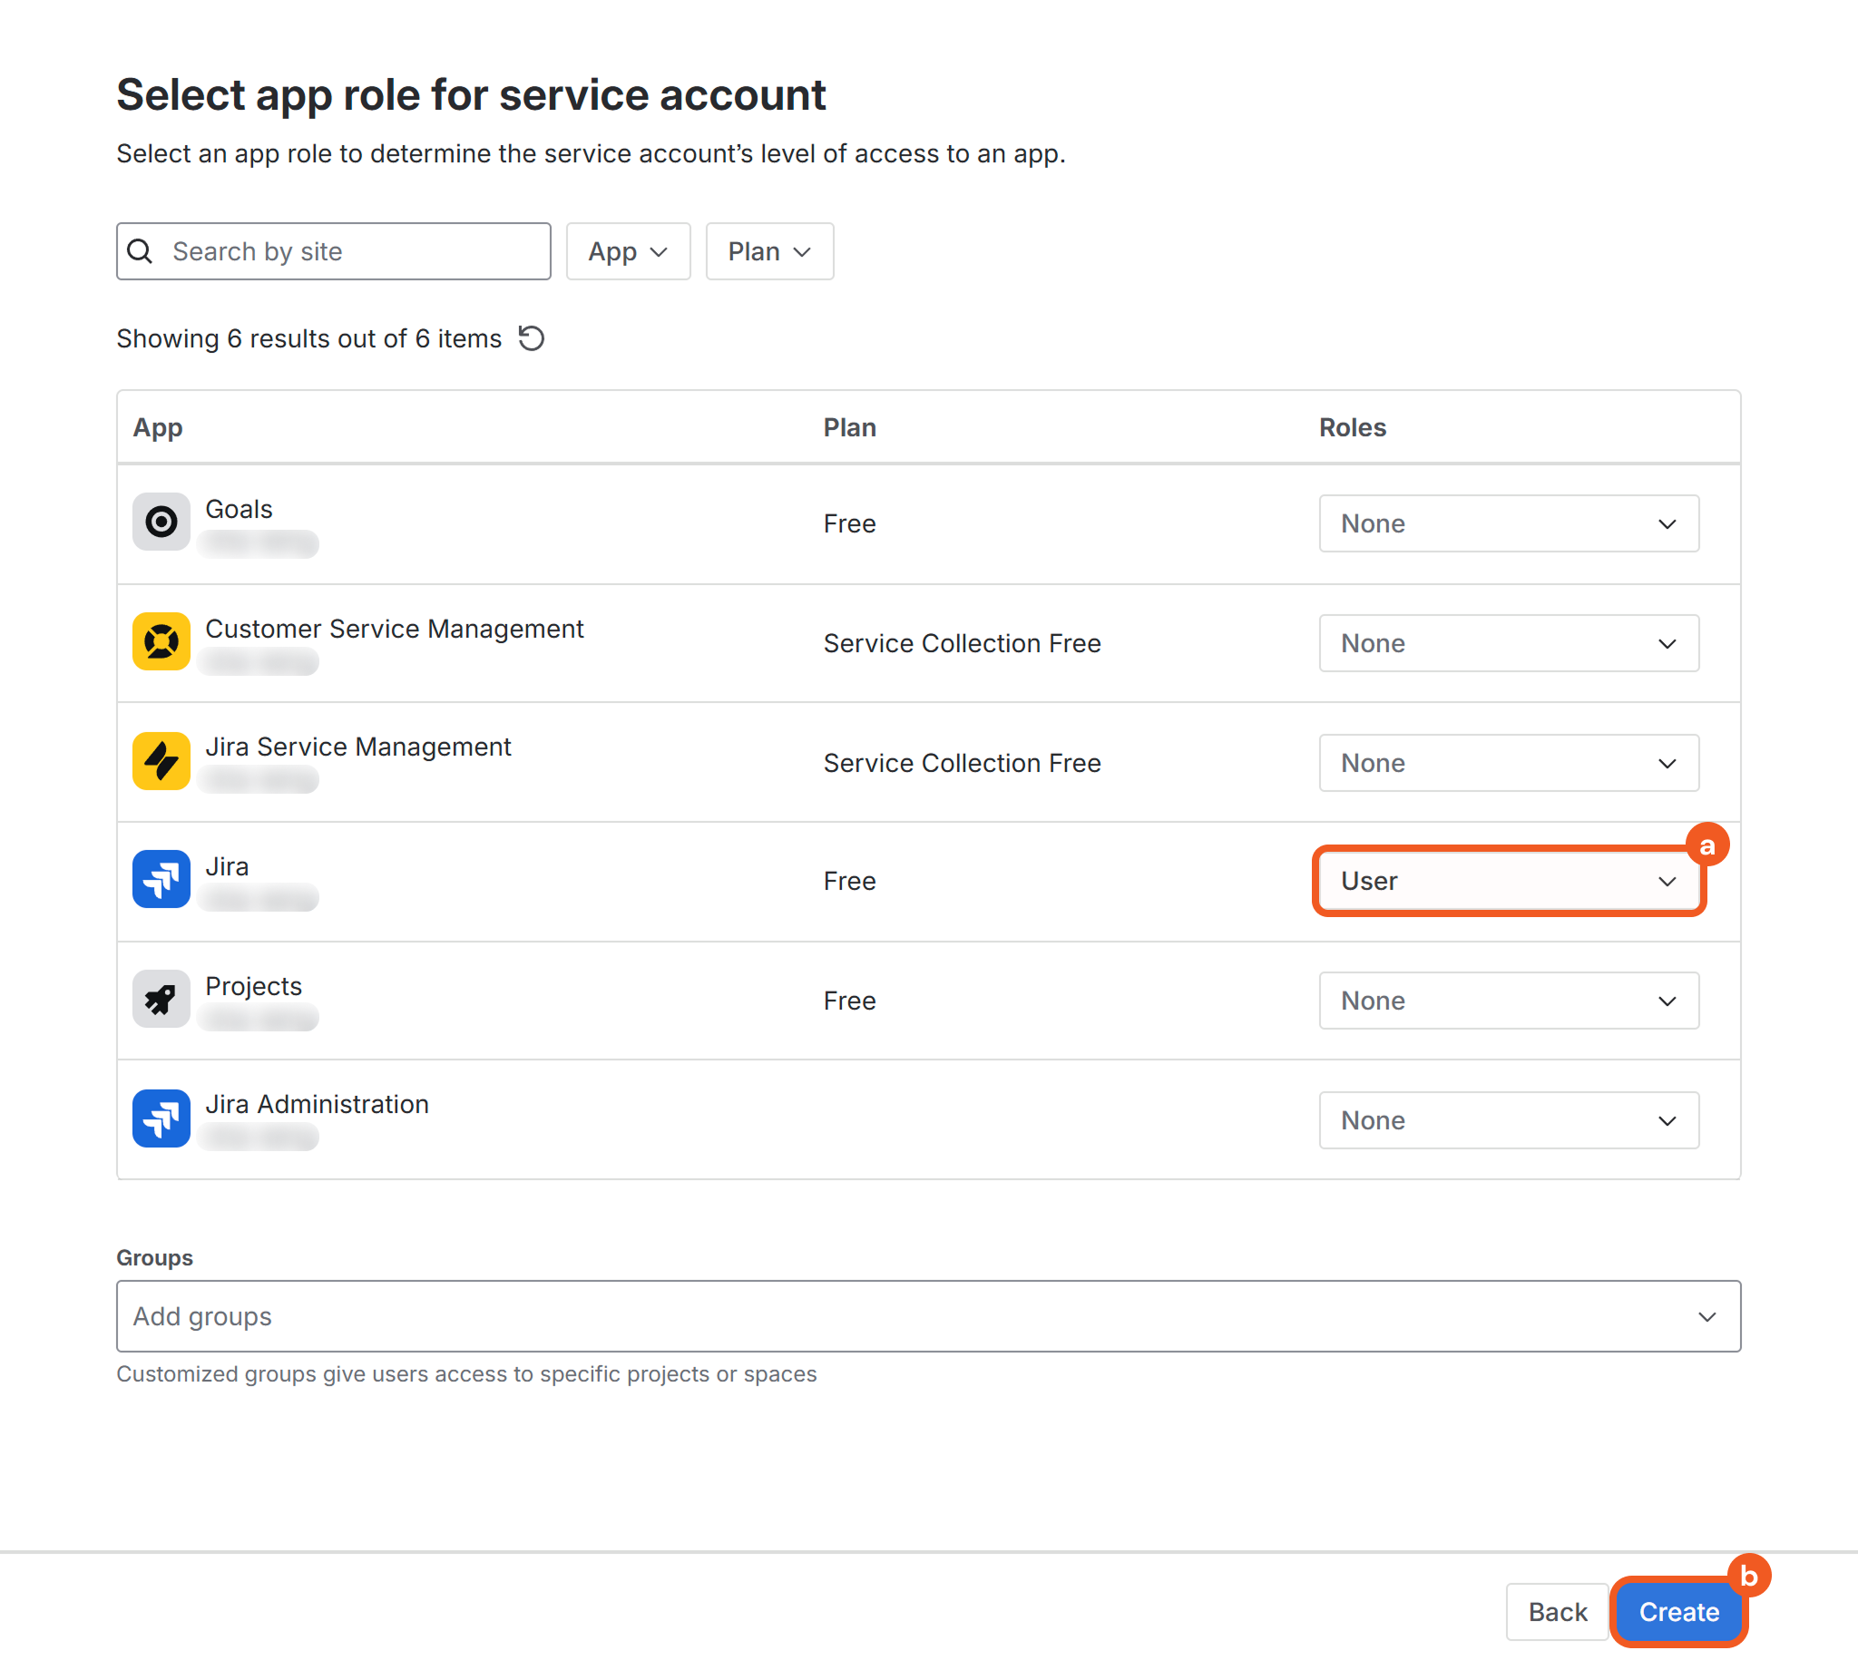Open the Jira Administration role dropdown

pos(1508,1119)
